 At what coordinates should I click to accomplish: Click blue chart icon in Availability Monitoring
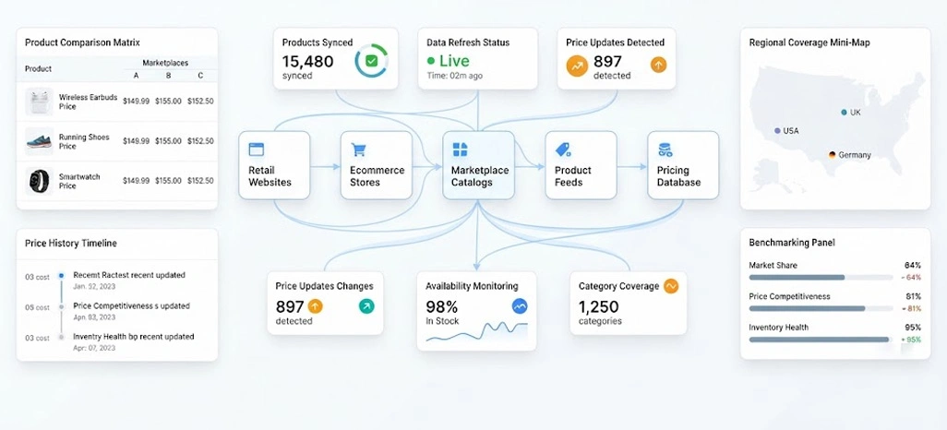520,306
